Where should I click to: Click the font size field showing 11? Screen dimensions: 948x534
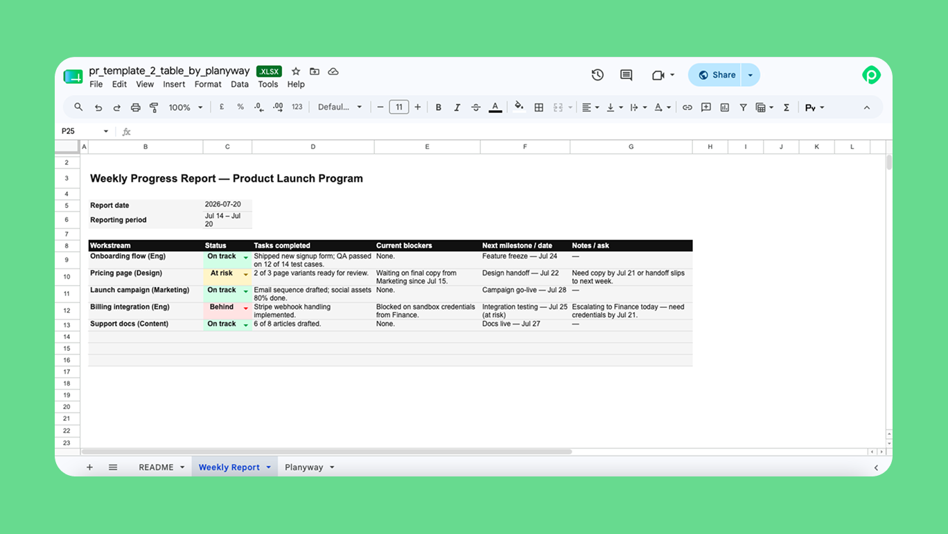[x=398, y=107]
